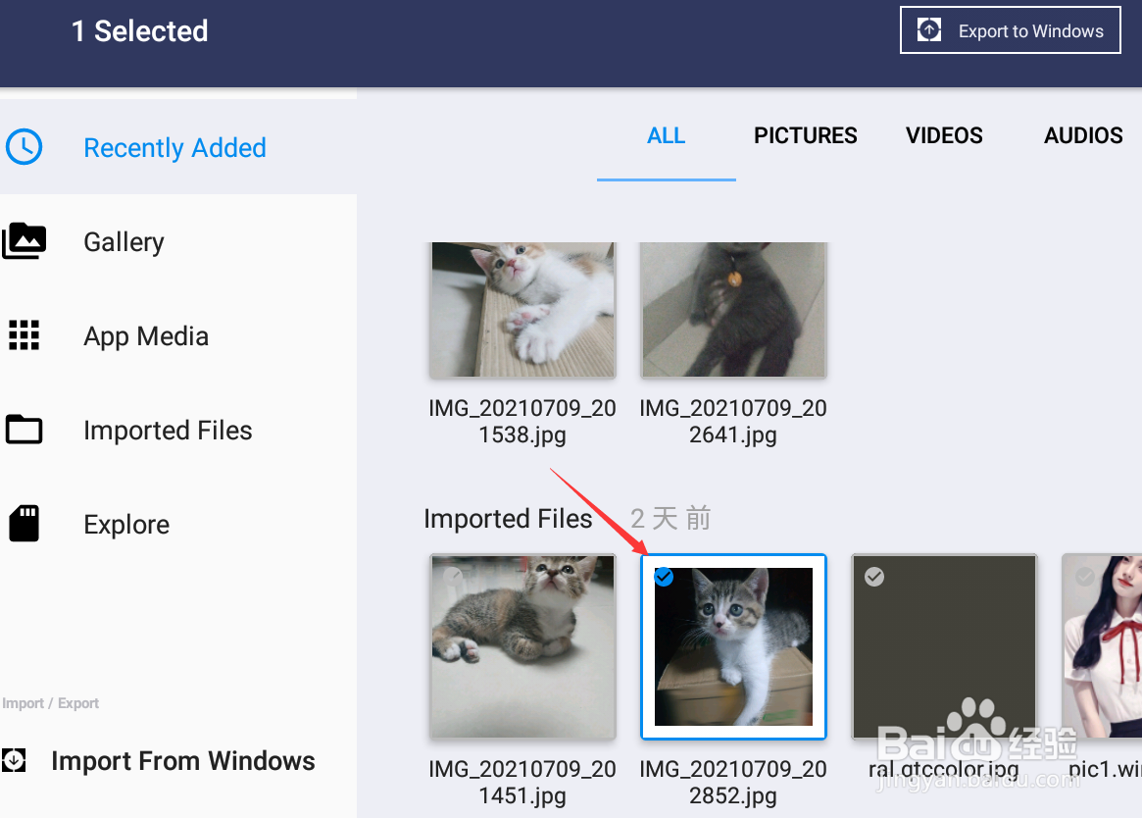1142x818 pixels.
Task: Click the Recently Added clock icon
Action: point(25,148)
